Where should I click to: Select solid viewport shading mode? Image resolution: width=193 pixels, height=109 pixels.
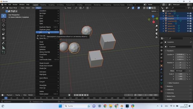150,8
